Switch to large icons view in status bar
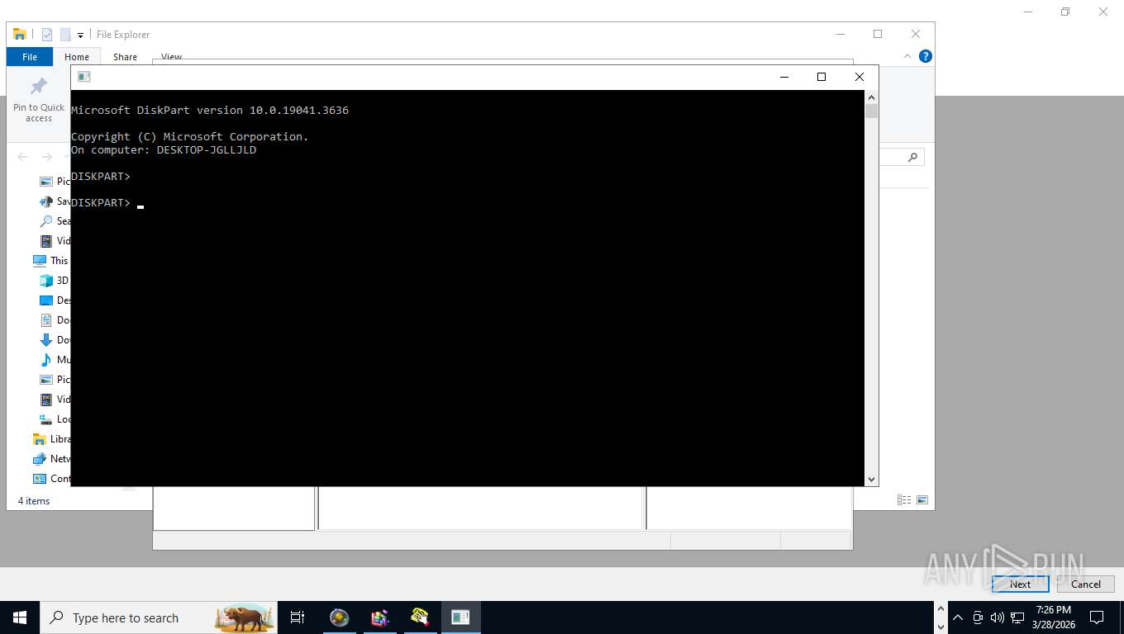This screenshot has height=634, width=1124. (x=922, y=500)
